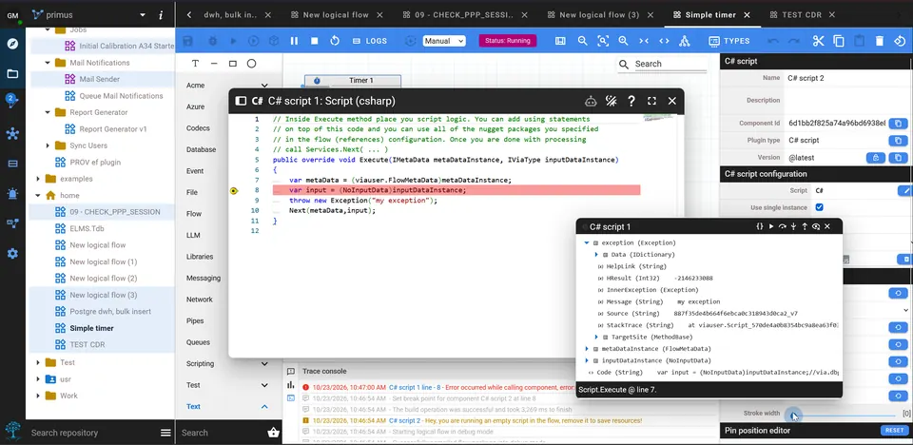Open the Manual trigger mode dropdown
The height and width of the screenshot is (445, 913).
pos(444,41)
